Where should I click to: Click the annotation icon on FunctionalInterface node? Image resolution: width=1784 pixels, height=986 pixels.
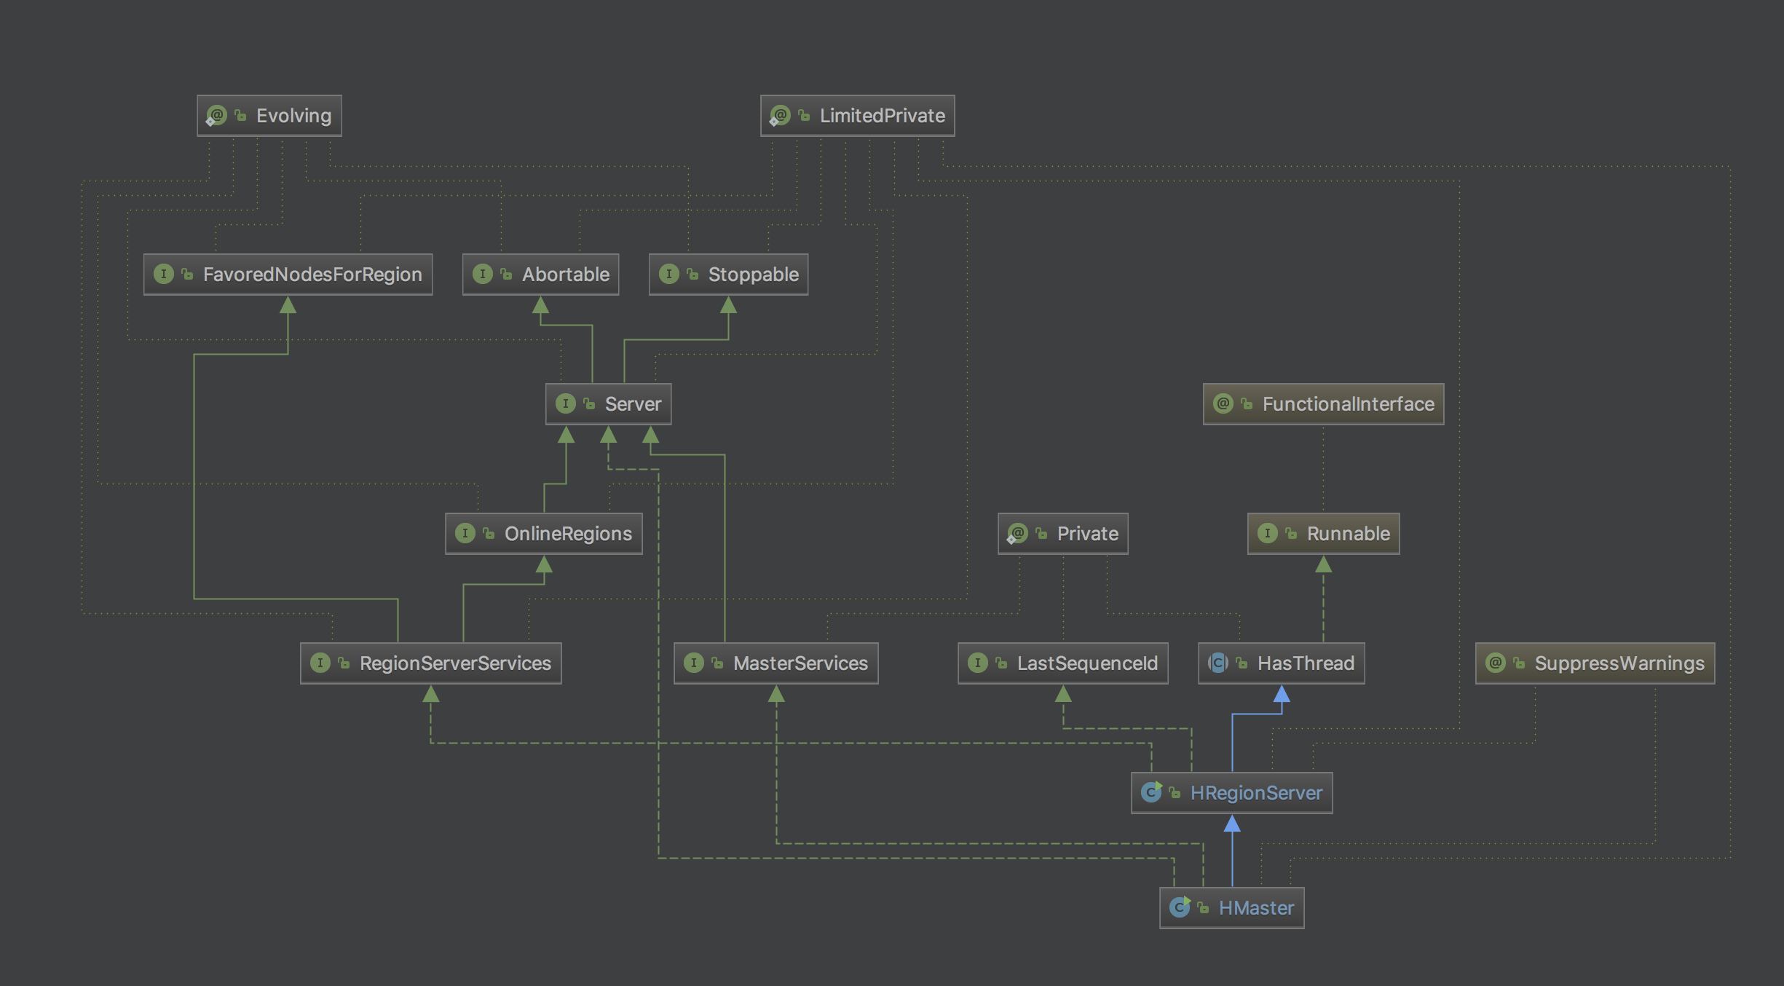point(1223,404)
